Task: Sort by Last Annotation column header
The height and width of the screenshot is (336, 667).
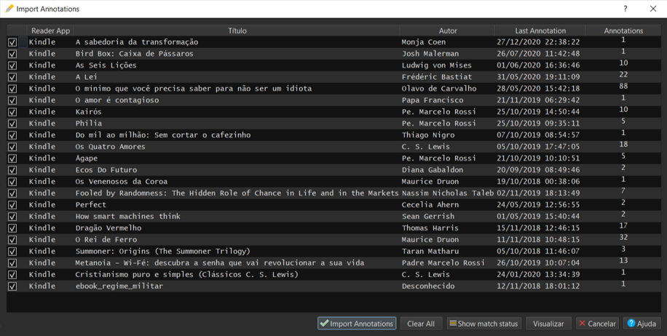Action: 540,31
